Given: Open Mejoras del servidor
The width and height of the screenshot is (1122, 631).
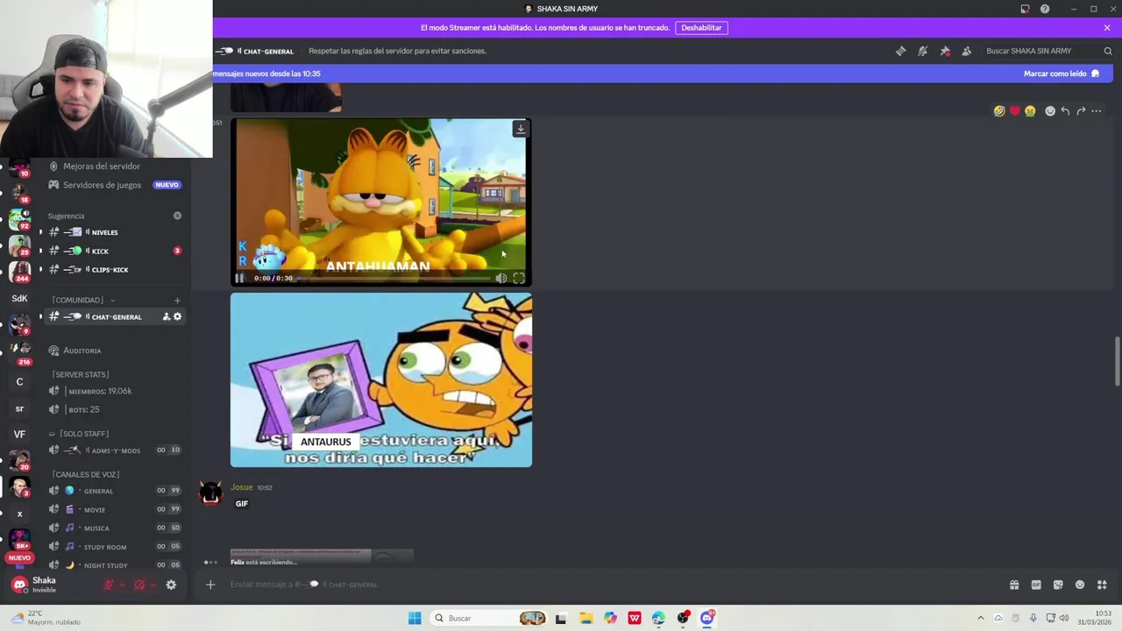Looking at the screenshot, I should (102, 167).
